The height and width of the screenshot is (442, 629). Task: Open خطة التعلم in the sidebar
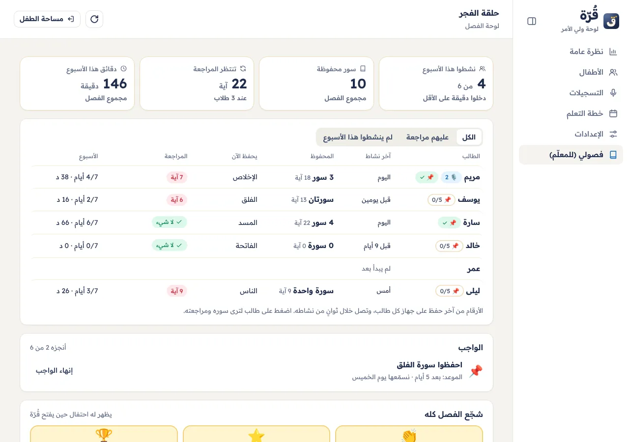click(x=571, y=113)
